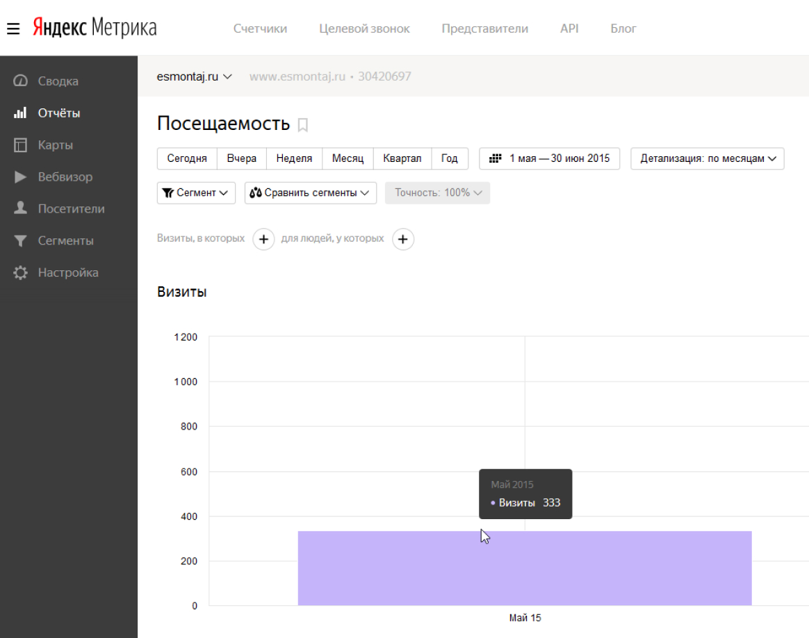Image resolution: width=809 pixels, height=638 pixels.
Task: Add a condition for людей, у которых
Action: (x=403, y=239)
